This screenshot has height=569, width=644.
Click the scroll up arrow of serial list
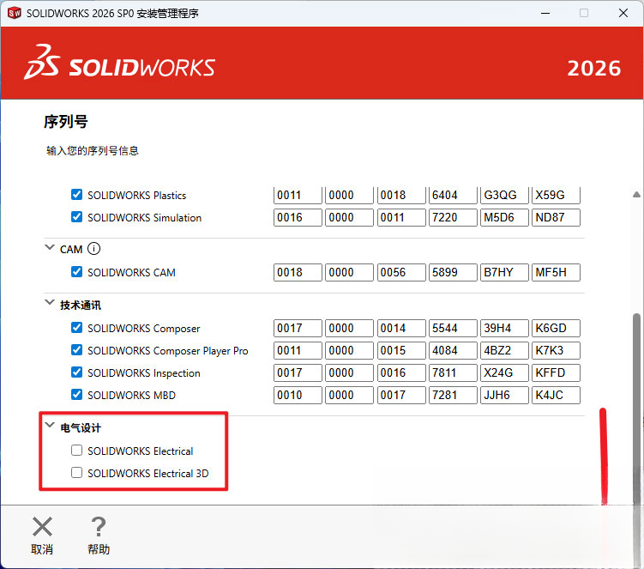pyautogui.click(x=636, y=195)
